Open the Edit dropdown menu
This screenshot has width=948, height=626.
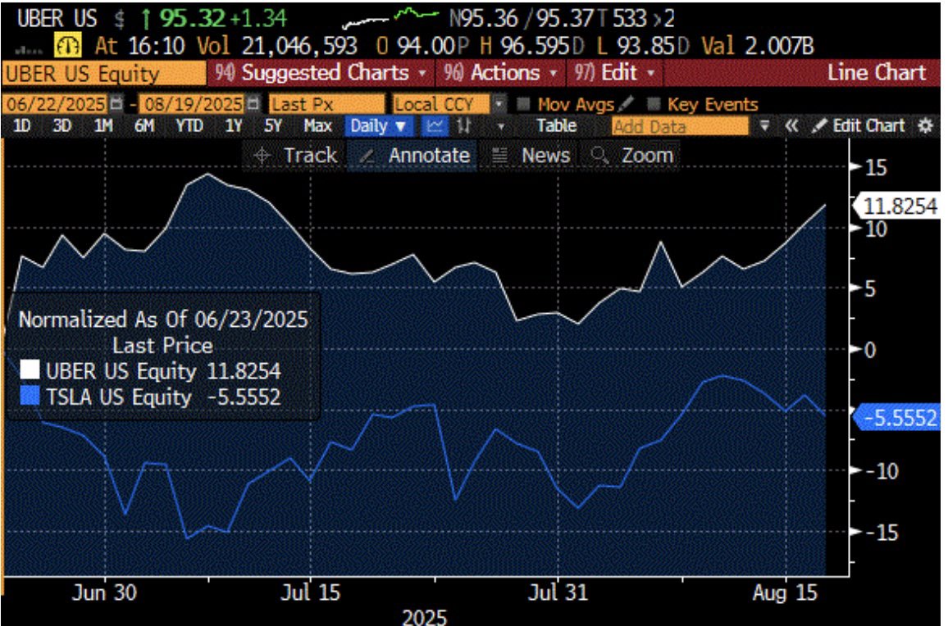[x=614, y=73]
